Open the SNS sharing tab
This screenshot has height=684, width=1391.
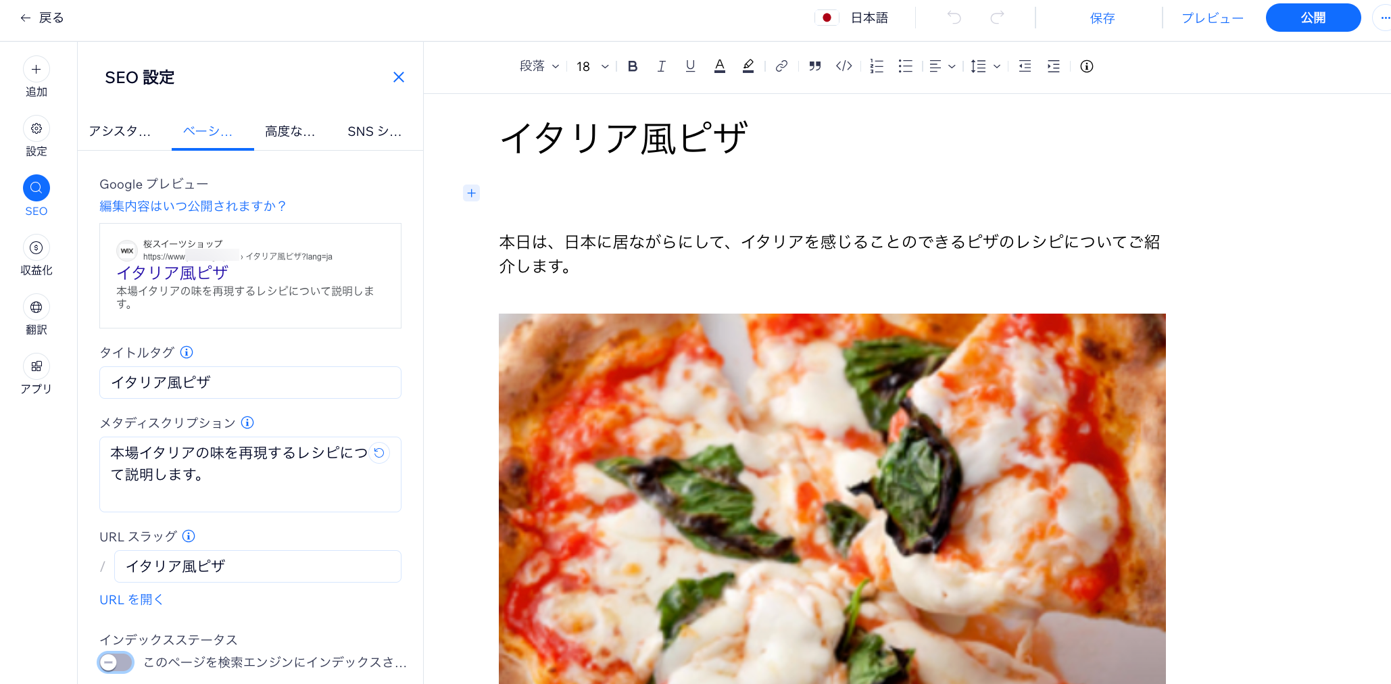pyautogui.click(x=374, y=131)
